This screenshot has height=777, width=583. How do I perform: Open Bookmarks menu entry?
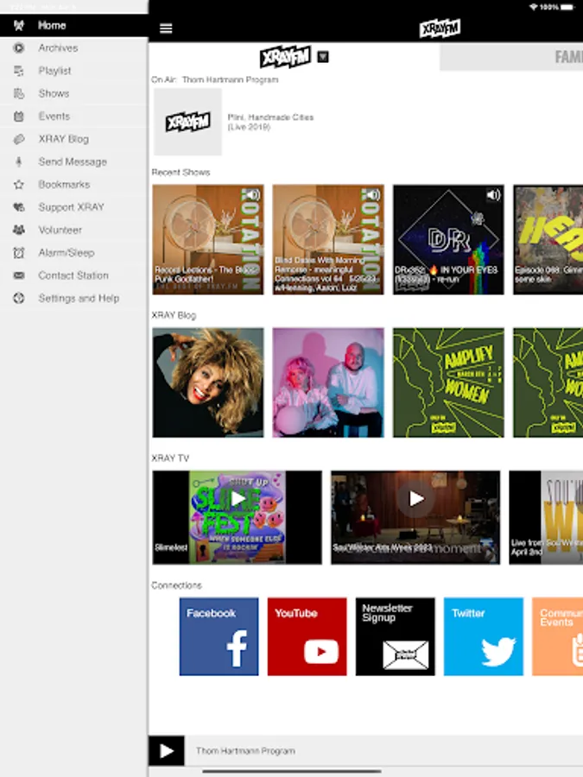74,185
